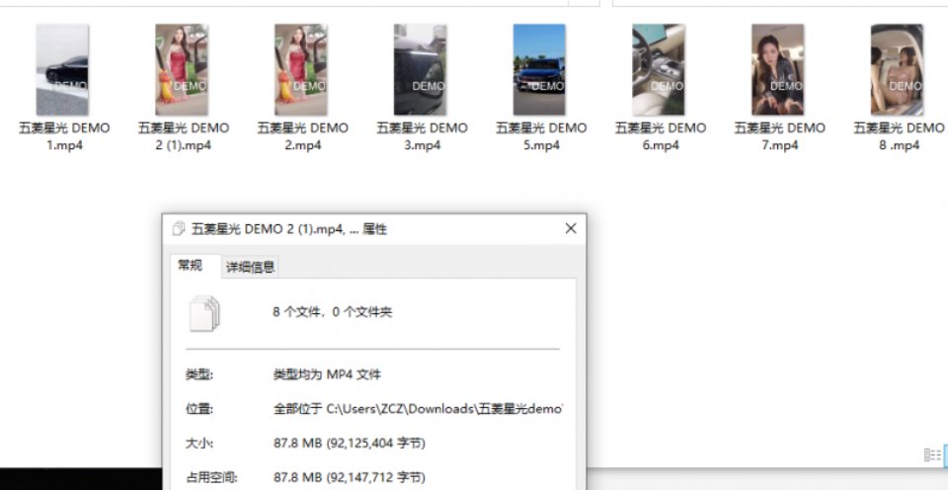Click the file name 五菱星光 DEMO 8 .mp4

pyautogui.click(x=899, y=136)
